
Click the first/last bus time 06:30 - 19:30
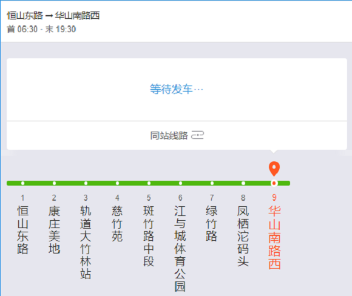click(41, 29)
